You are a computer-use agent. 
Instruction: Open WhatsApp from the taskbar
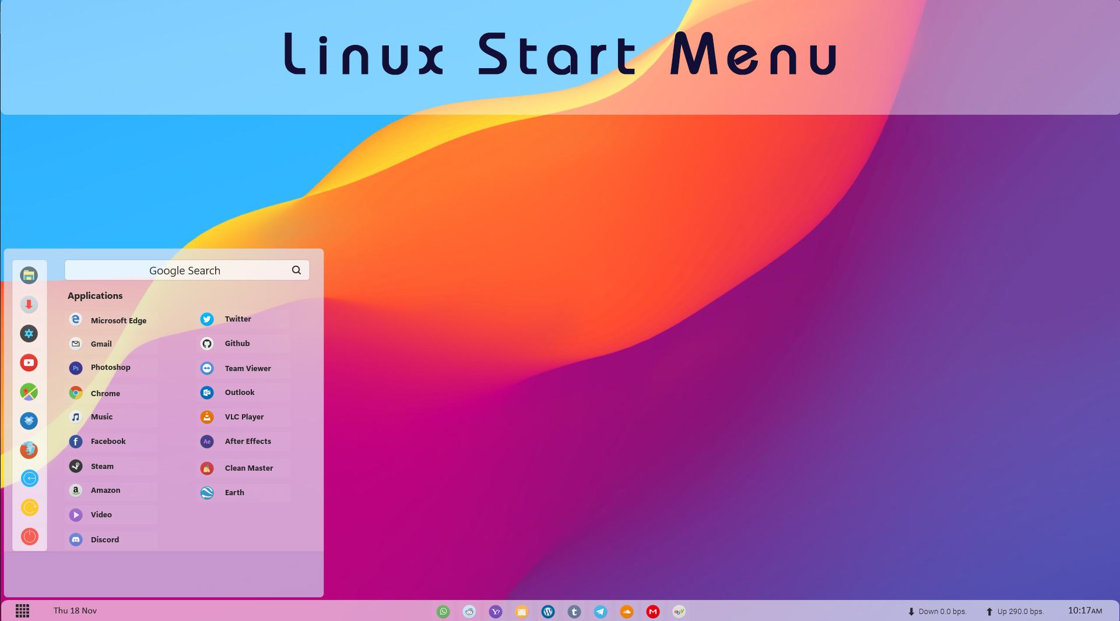click(x=443, y=611)
